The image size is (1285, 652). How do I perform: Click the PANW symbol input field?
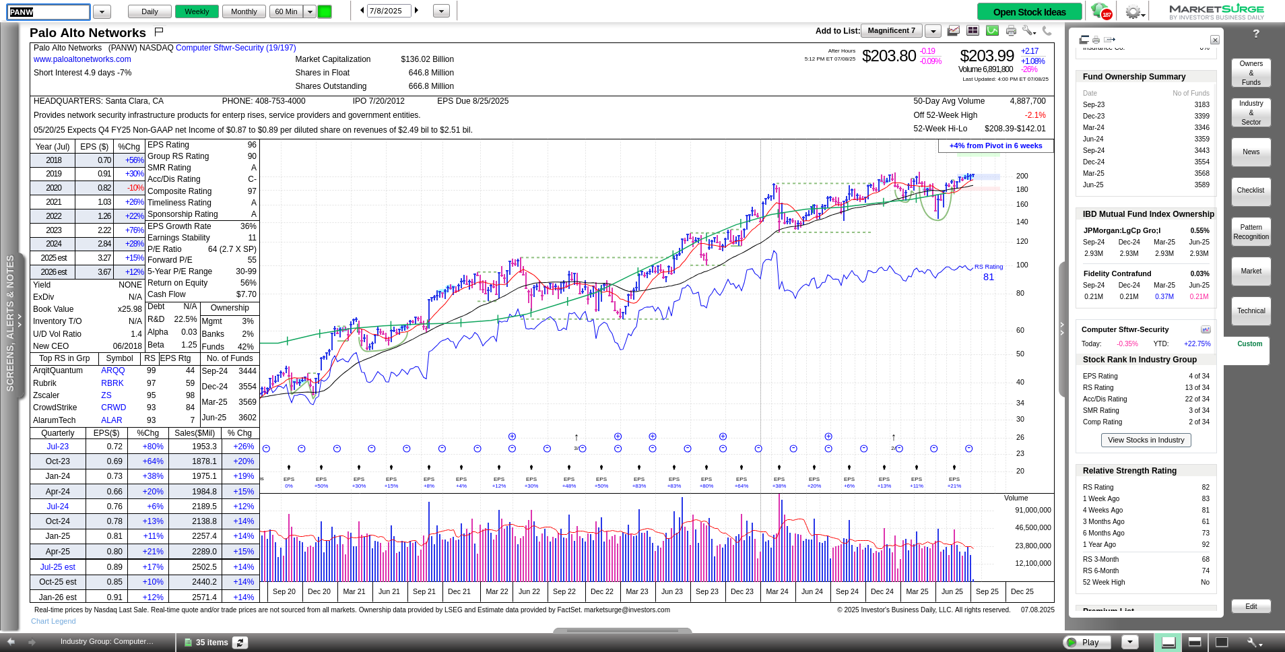(x=48, y=12)
